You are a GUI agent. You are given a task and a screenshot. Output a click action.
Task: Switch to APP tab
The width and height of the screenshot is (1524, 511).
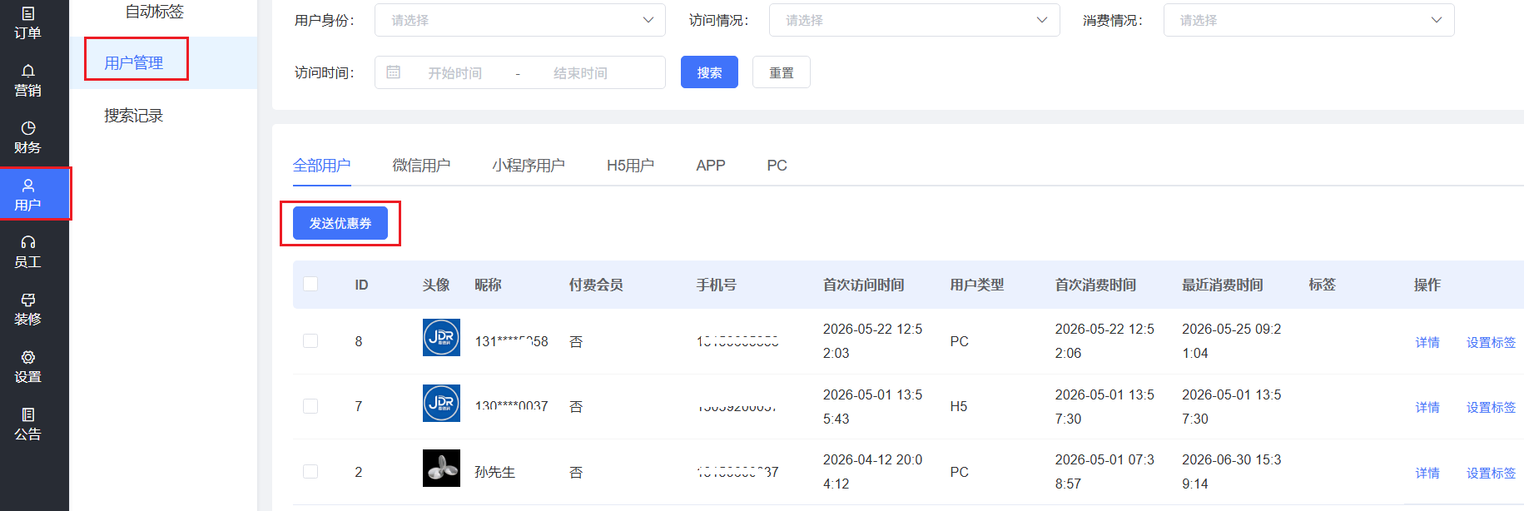[x=711, y=166]
